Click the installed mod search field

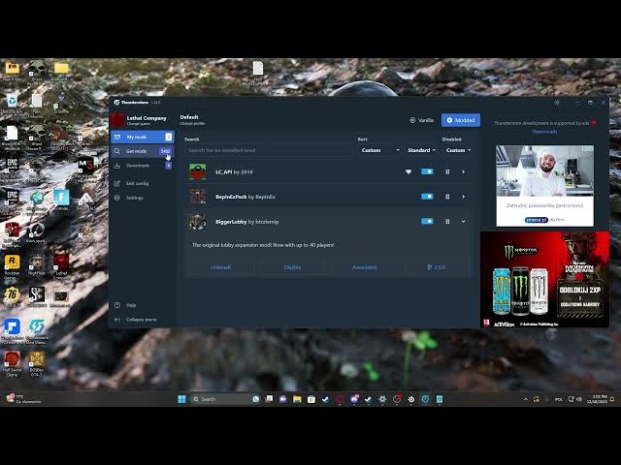coord(268,150)
